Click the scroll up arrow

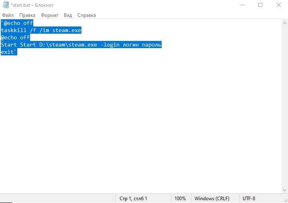(x=284, y=23)
